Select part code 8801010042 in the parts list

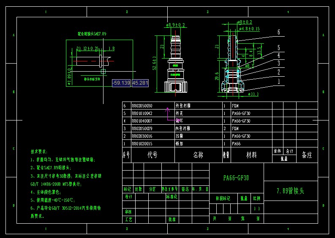coord(142,114)
